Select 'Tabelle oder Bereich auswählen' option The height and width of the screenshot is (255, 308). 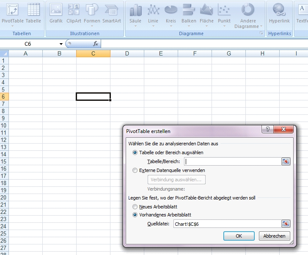click(135, 152)
